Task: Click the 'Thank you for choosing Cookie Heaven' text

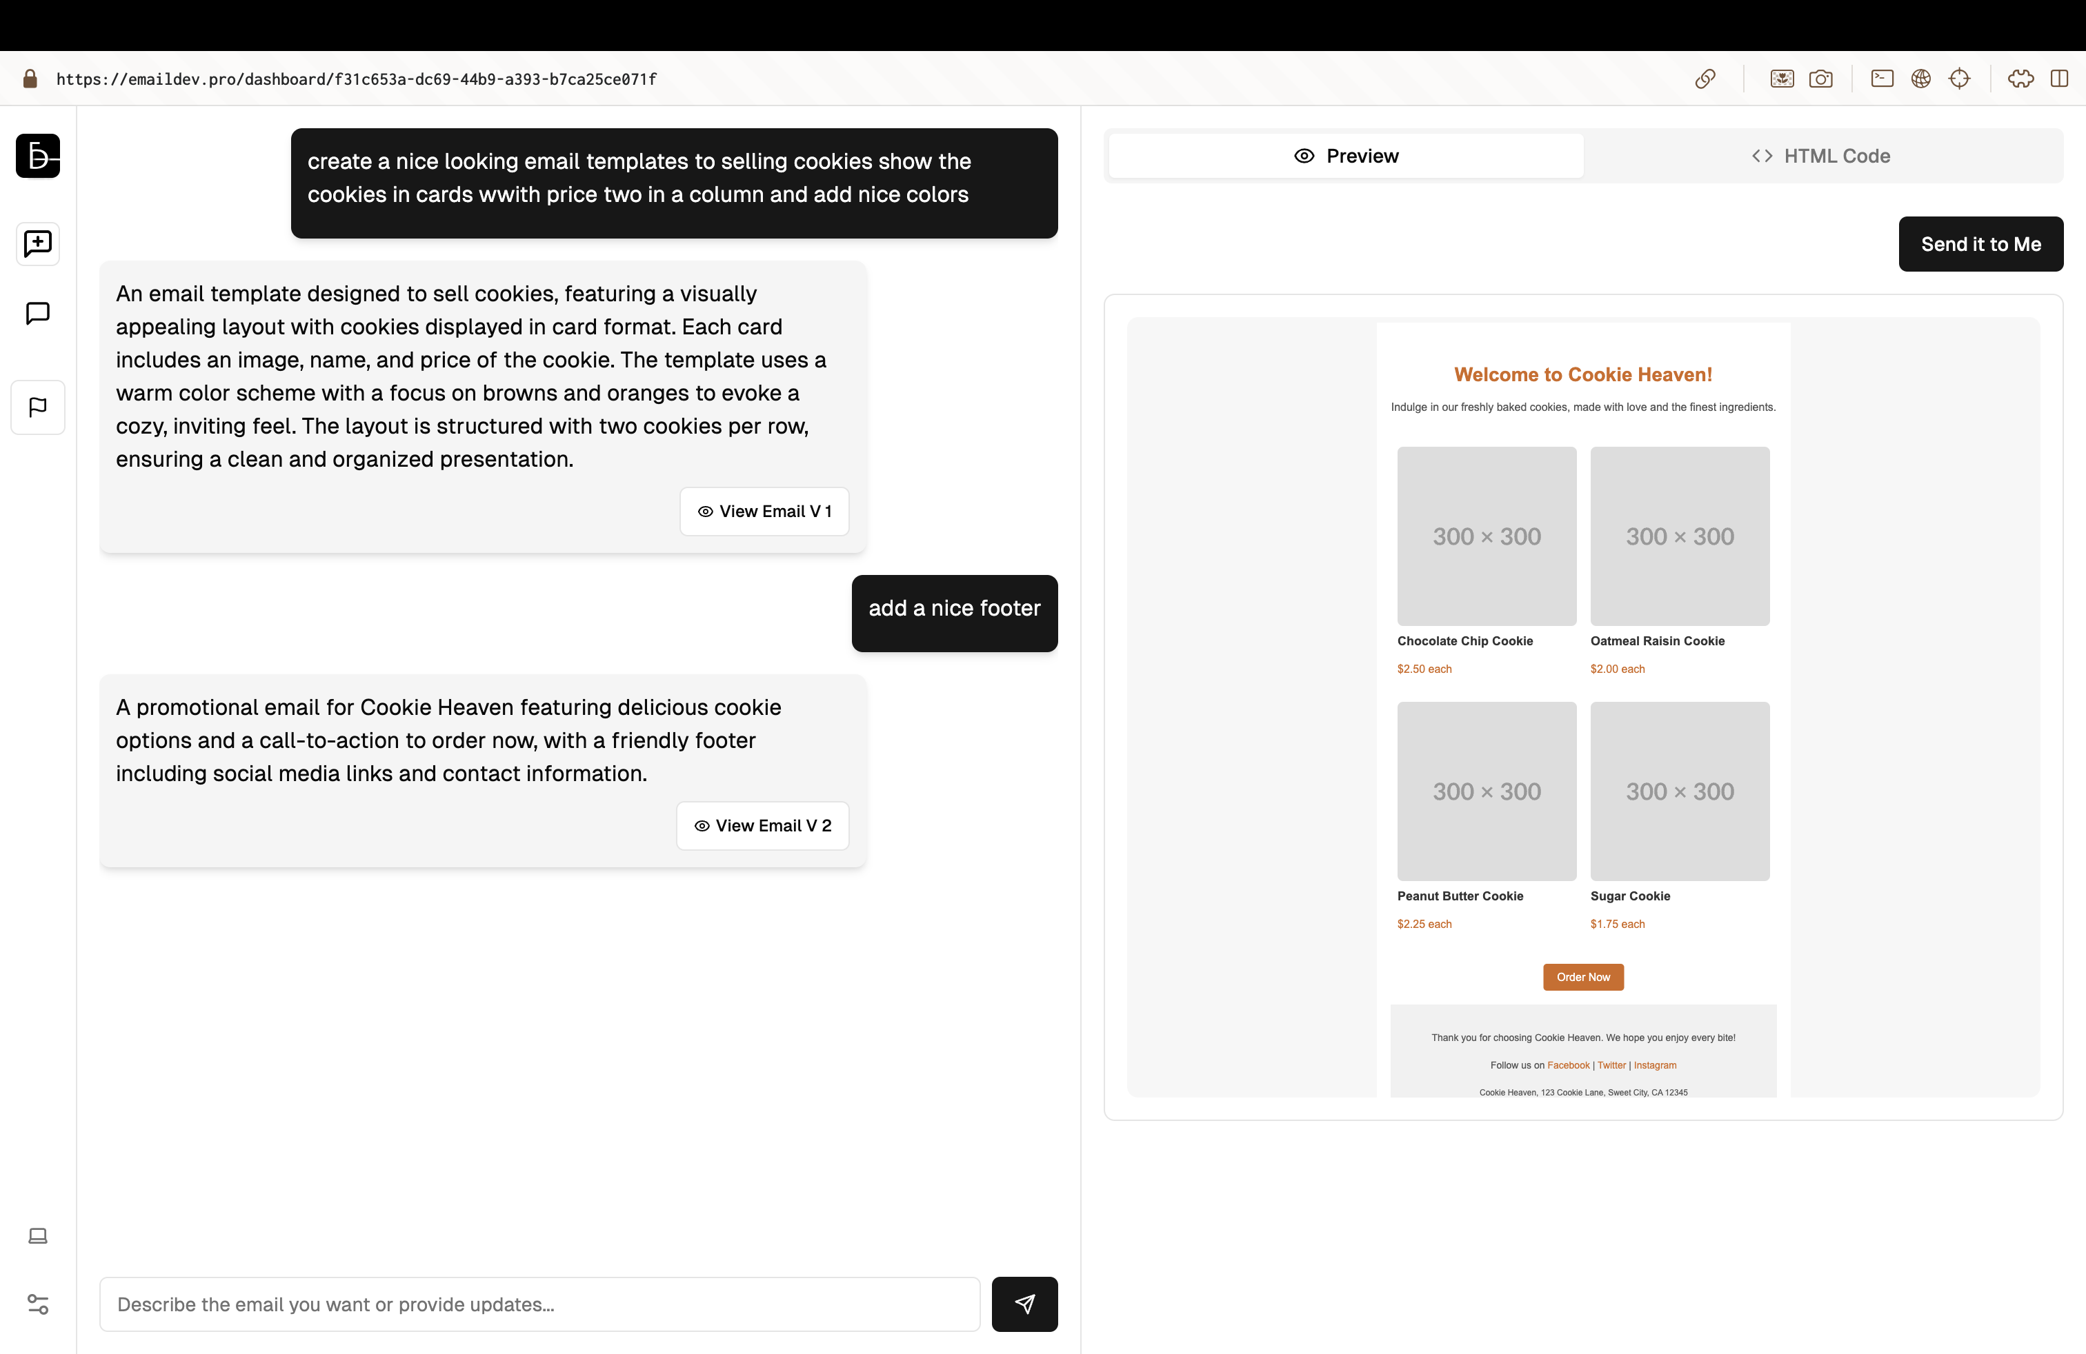Action: point(1583,1038)
